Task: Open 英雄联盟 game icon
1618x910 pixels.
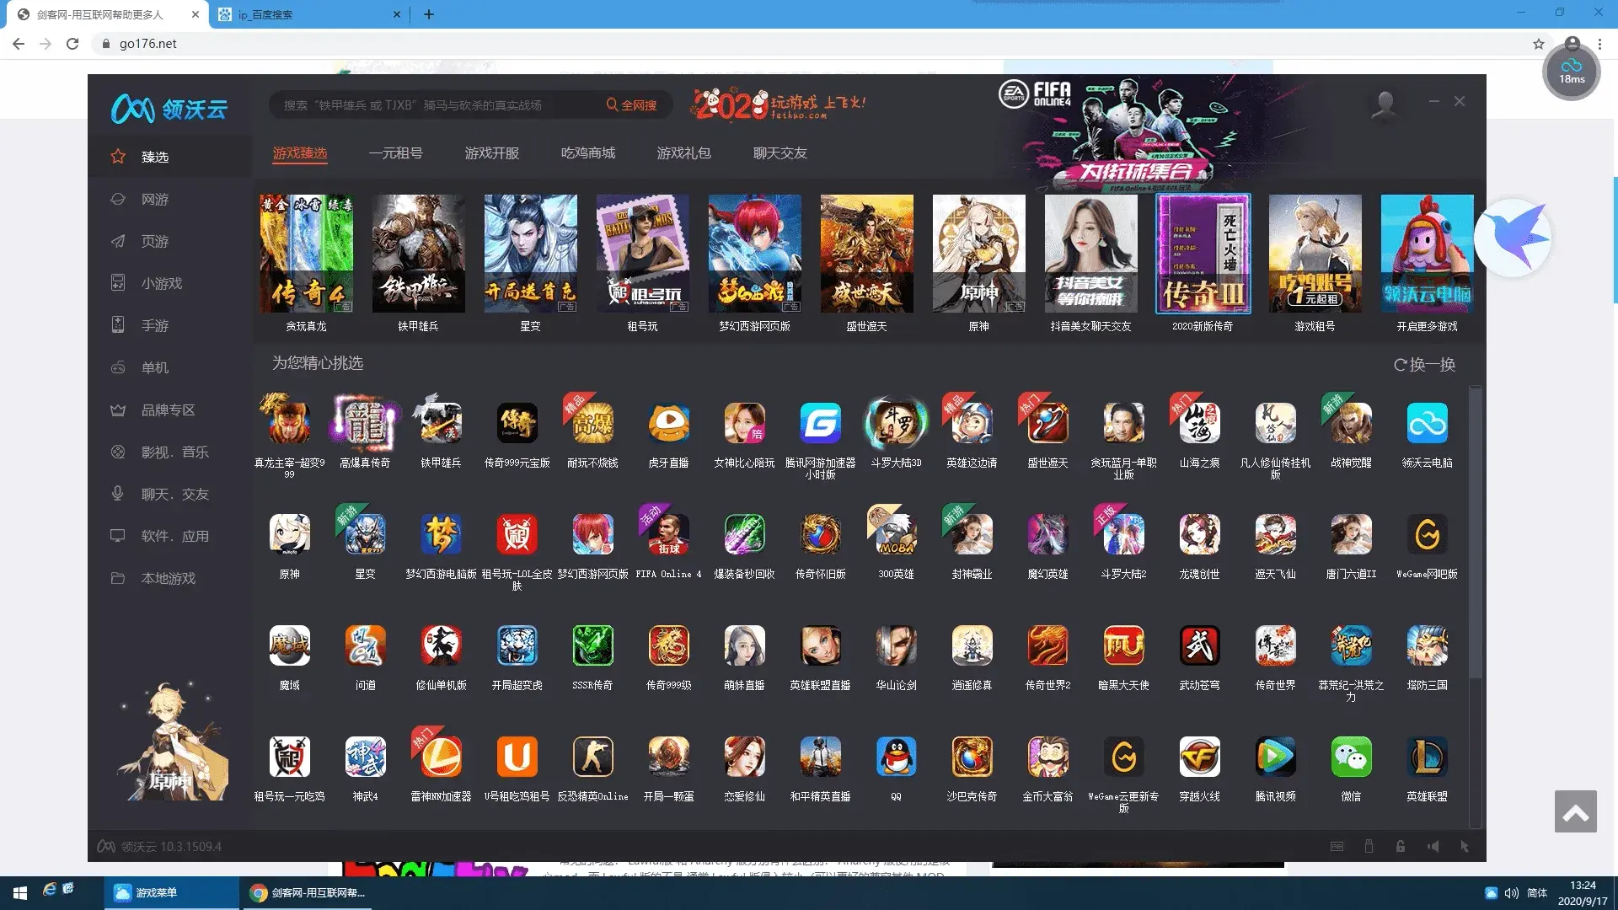Action: 1427,757
